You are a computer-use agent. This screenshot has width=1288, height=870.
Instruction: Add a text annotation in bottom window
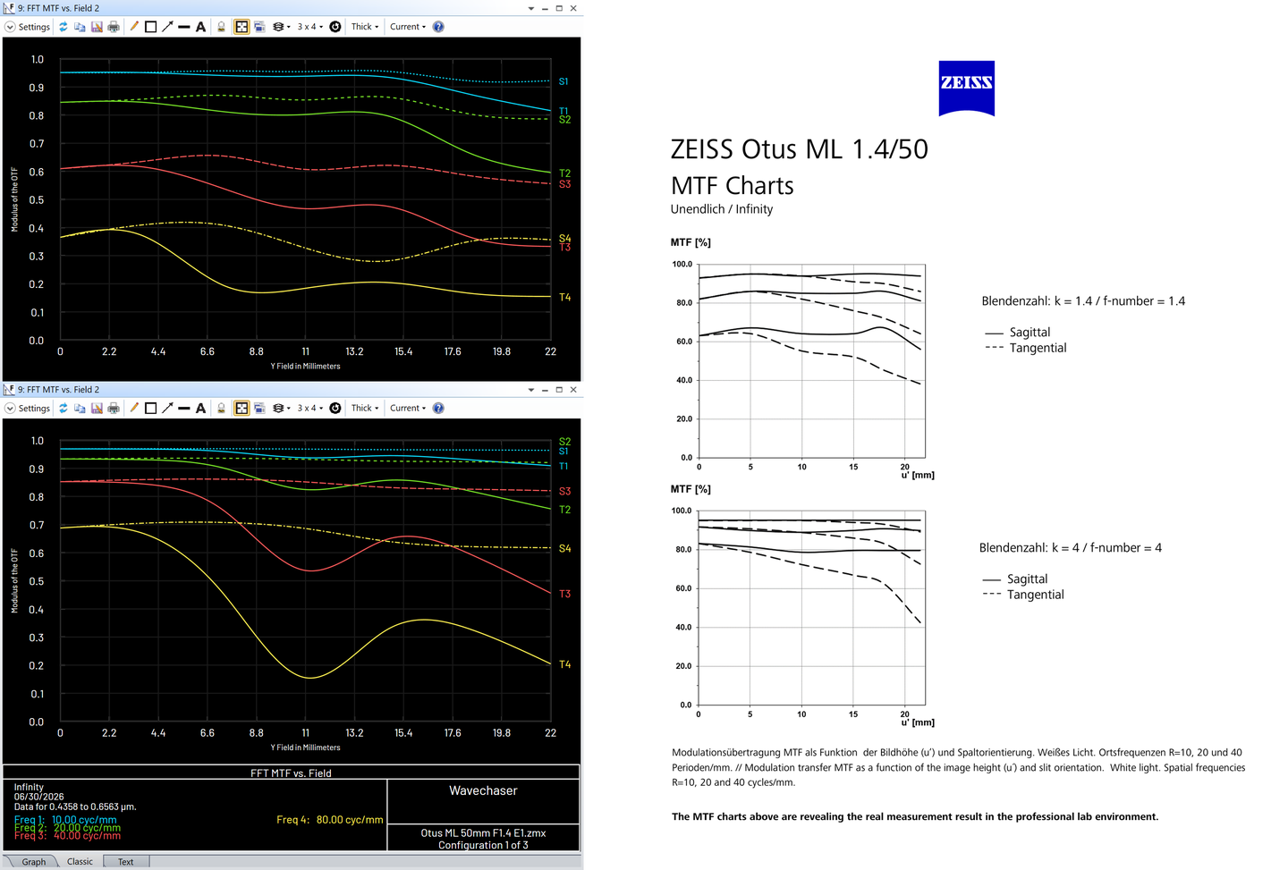click(201, 409)
